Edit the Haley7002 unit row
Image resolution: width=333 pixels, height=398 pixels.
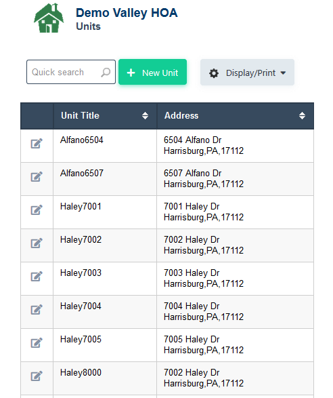[37, 243]
